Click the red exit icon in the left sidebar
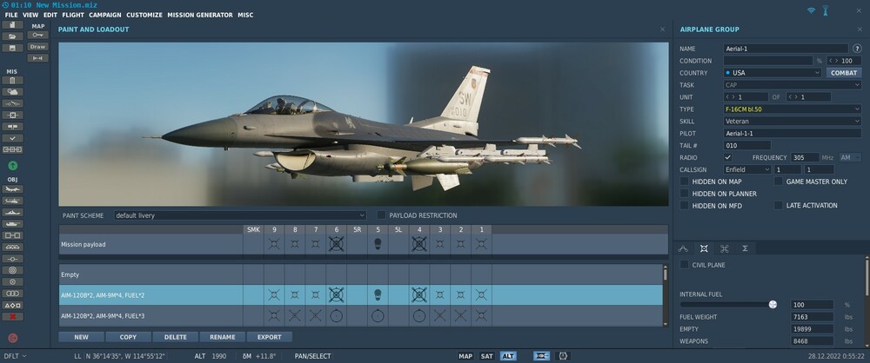The image size is (870, 363). [x=13, y=338]
